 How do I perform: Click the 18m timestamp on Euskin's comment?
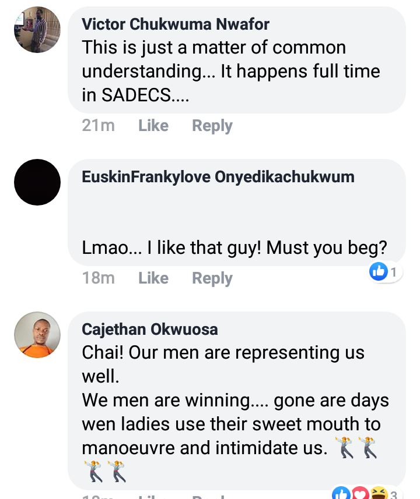pyautogui.click(x=99, y=278)
